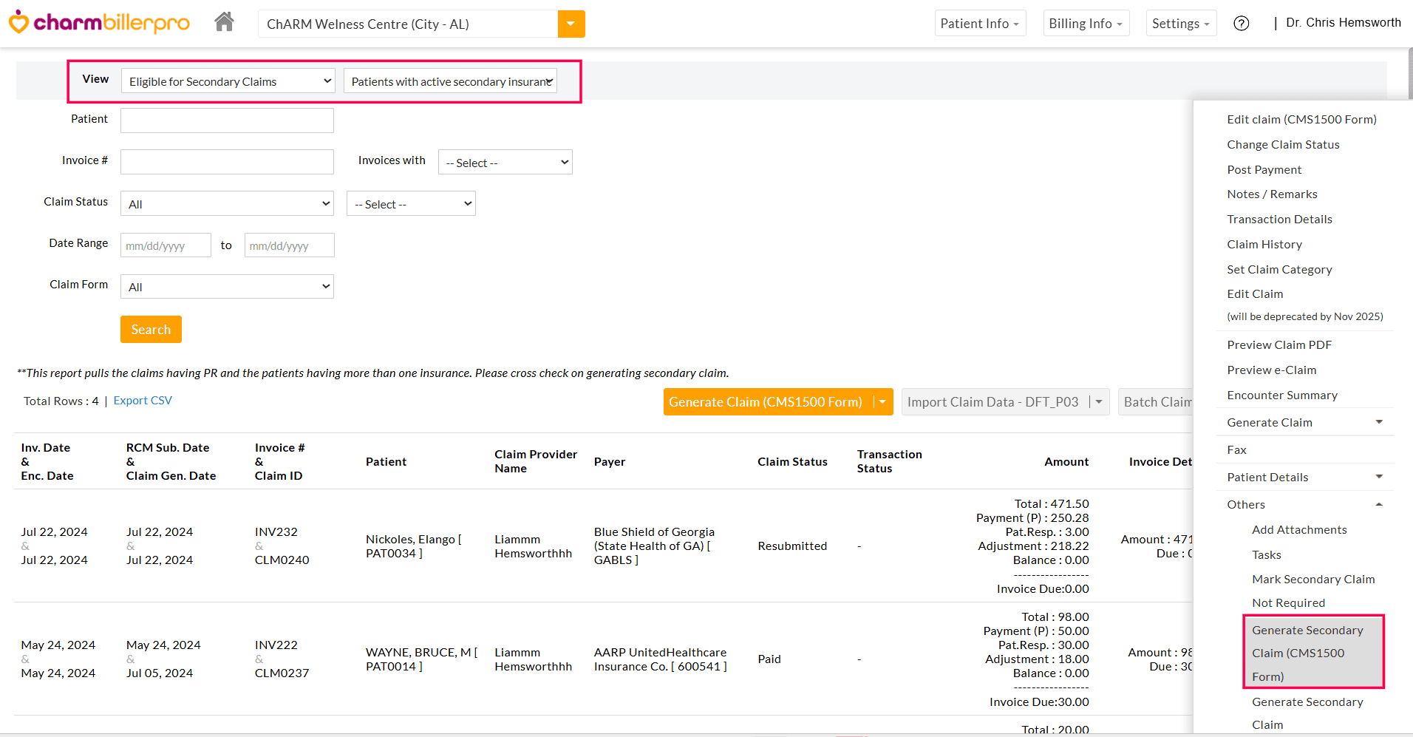
Task: Click the Payer column header
Action: (x=610, y=462)
